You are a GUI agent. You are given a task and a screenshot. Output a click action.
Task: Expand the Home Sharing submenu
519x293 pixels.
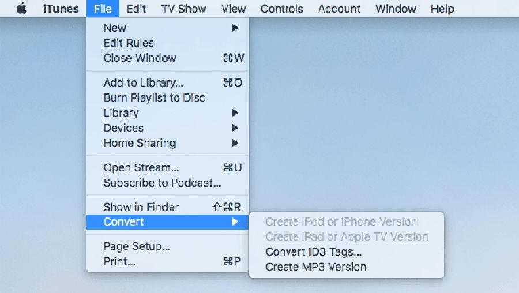167,144
